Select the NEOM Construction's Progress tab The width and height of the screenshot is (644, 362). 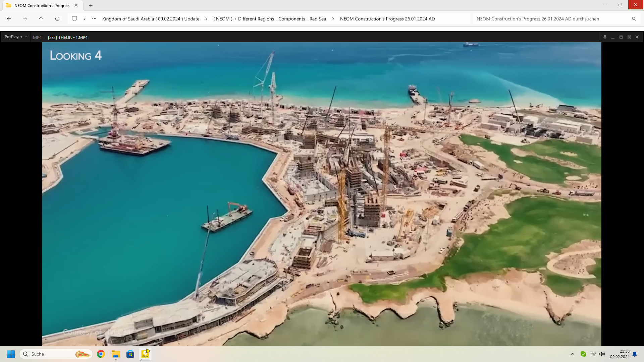(42, 5)
